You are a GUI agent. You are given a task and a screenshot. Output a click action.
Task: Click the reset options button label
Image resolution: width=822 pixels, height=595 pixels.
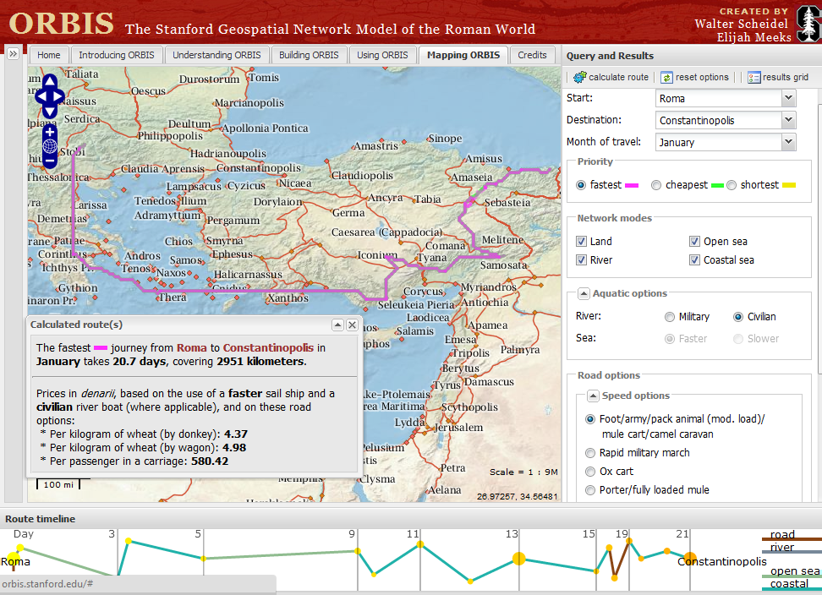click(x=702, y=77)
